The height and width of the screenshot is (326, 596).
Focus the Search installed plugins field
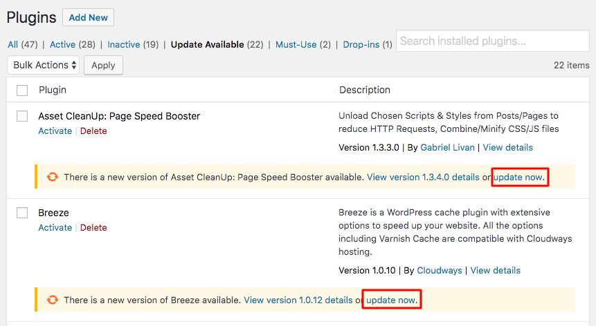pyautogui.click(x=492, y=41)
